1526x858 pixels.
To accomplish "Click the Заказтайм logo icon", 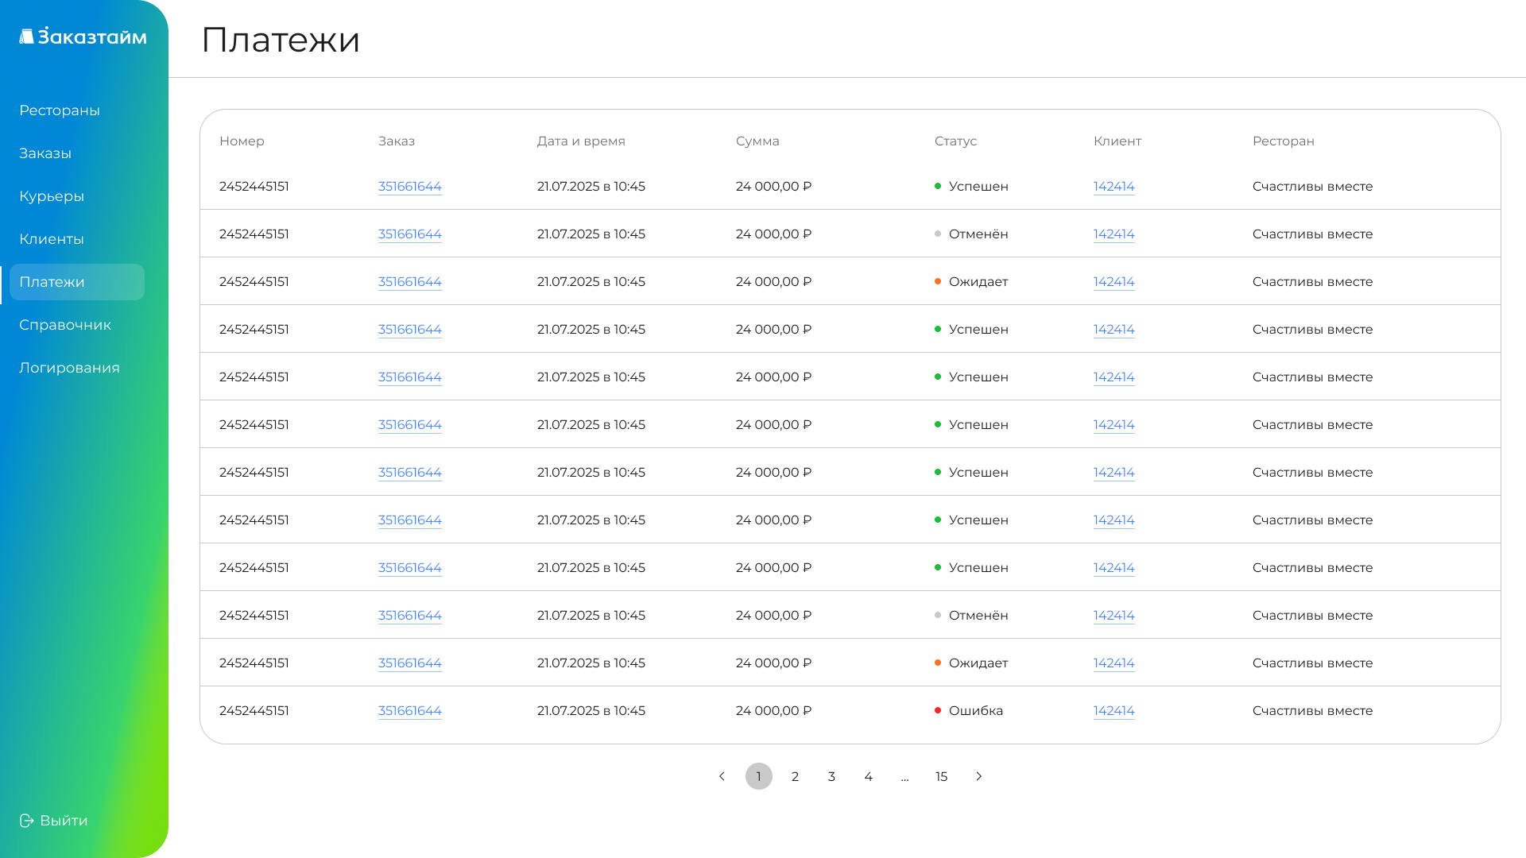I will pos(26,37).
